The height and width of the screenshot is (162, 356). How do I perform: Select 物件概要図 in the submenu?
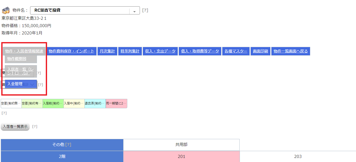point(21,59)
